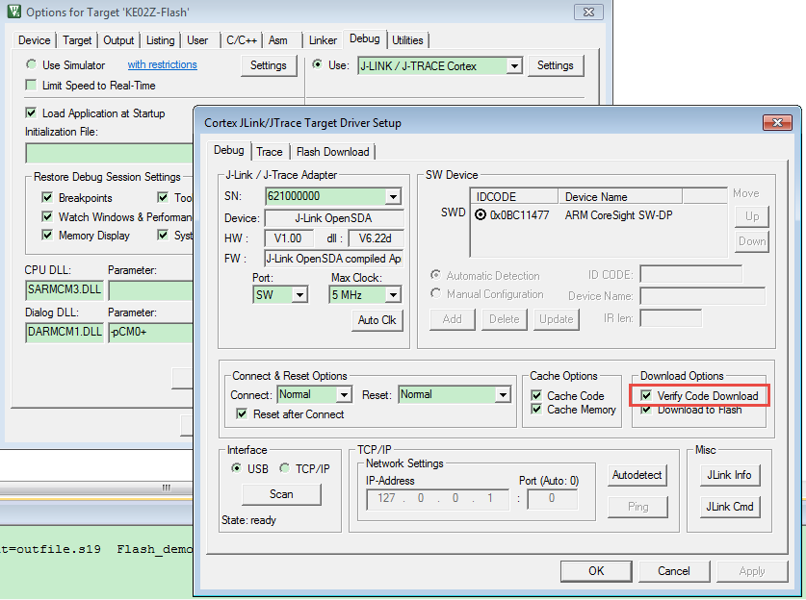Screen dimensions: 806x600
Task: Open the C/C++ tab in Options window
Action: click(x=242, y=40)
